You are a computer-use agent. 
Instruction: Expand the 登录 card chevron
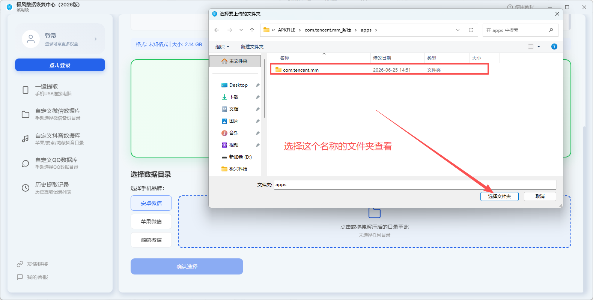[x=96, y=39]
